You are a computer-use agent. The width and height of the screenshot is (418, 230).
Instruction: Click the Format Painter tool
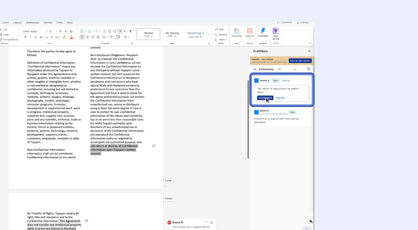point(9,40)
